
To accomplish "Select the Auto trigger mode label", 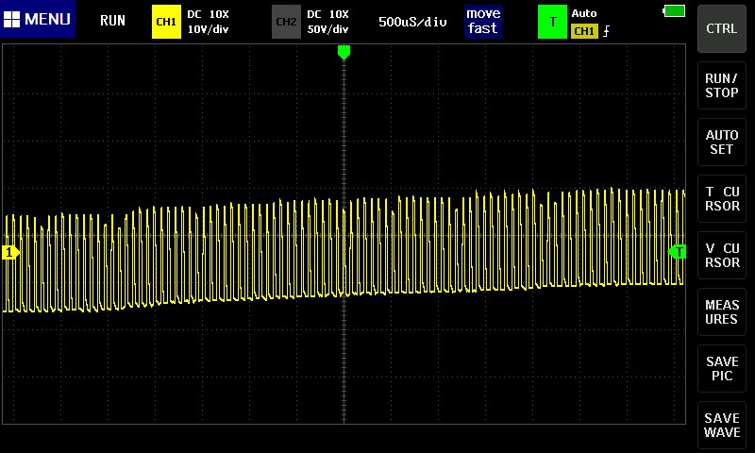I will pos(584,13).
